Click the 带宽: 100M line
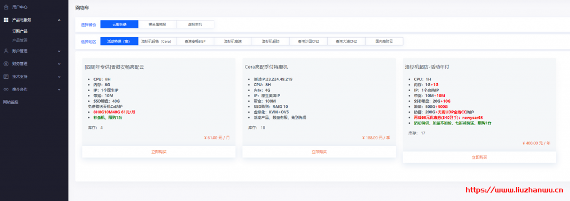Screen dimensions: 570x201 point(264,101)
